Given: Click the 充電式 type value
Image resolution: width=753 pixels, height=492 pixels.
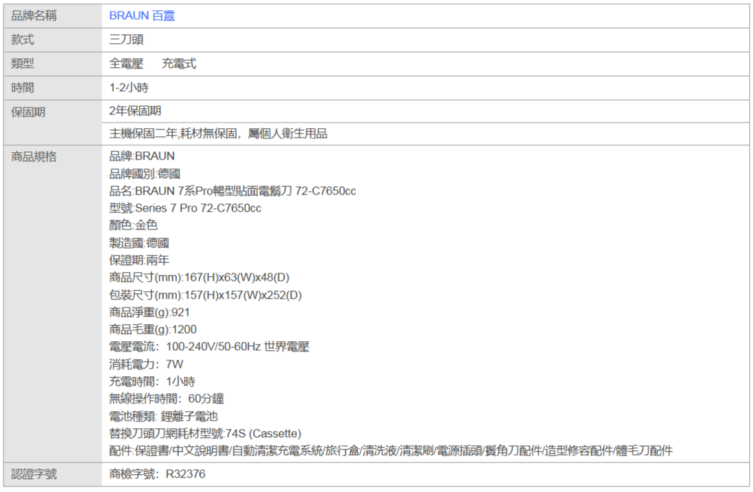Looking at the screenshot, I should [x=178, y=64].
